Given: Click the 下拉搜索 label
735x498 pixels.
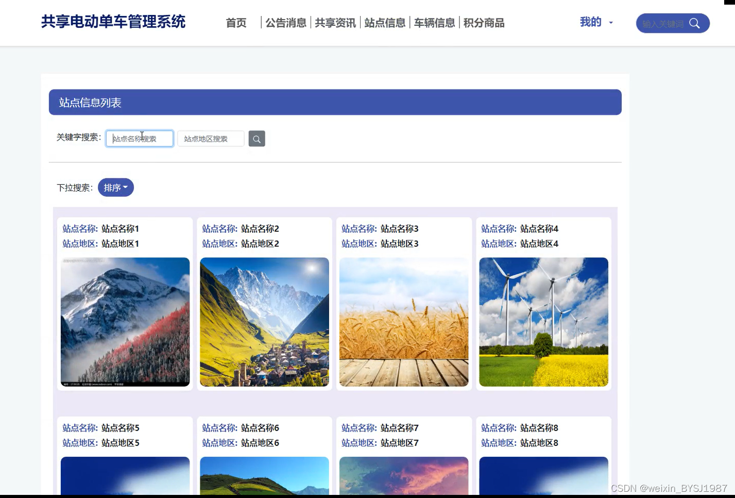Looking at the screenshot, I should click(x=75, y=187).
